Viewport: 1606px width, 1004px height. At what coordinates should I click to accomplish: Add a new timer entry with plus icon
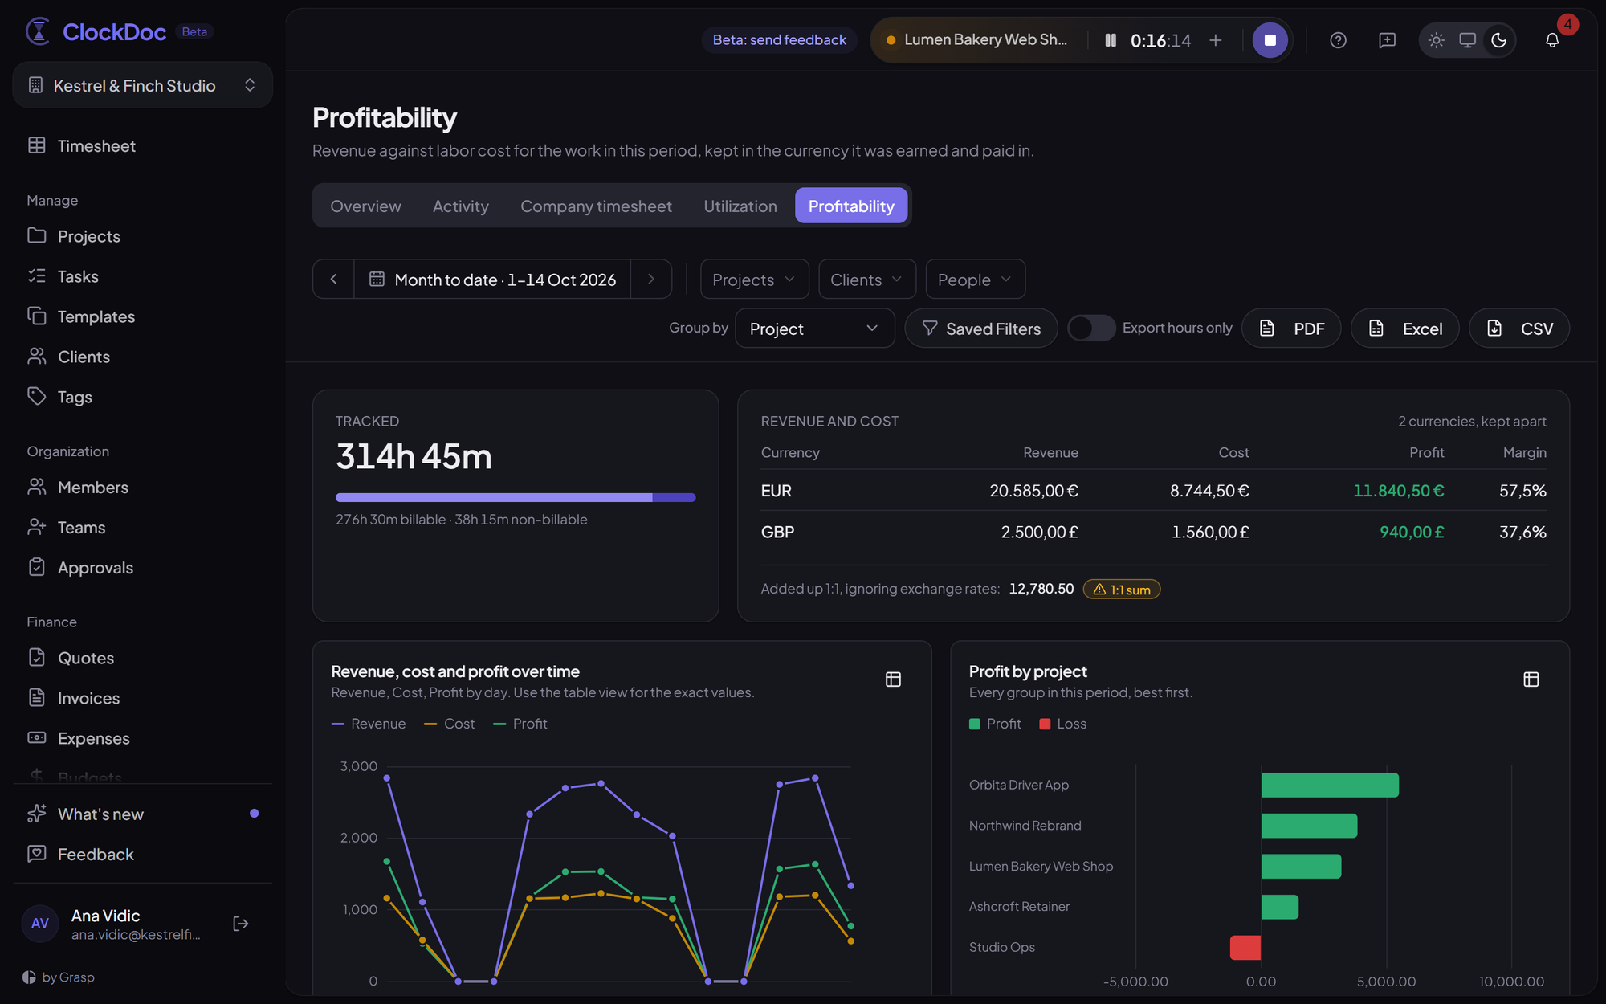[1216, 40]
